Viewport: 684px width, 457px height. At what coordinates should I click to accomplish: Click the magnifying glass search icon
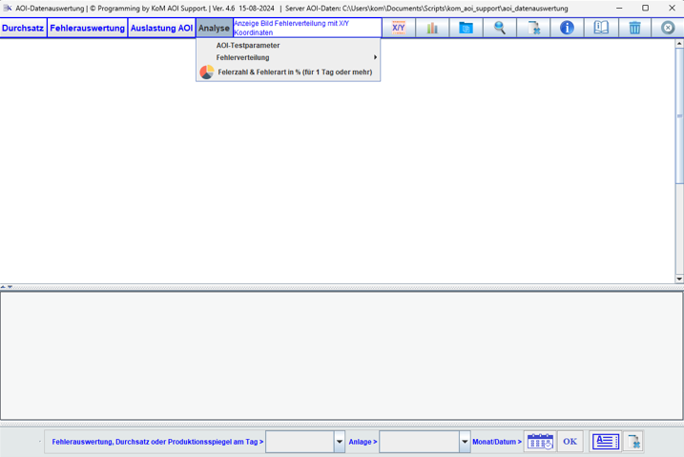tap(500, 28)
